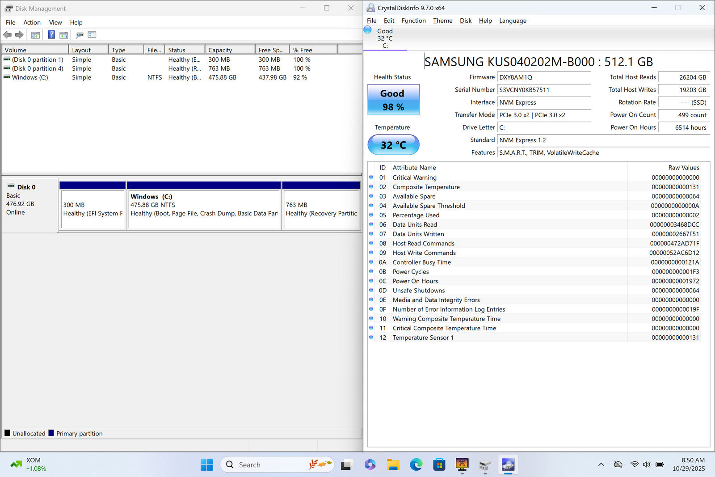Select the Windows (C:) row in volume list
Viewport: 715px width, 477px height.
(x=30, y=77)
